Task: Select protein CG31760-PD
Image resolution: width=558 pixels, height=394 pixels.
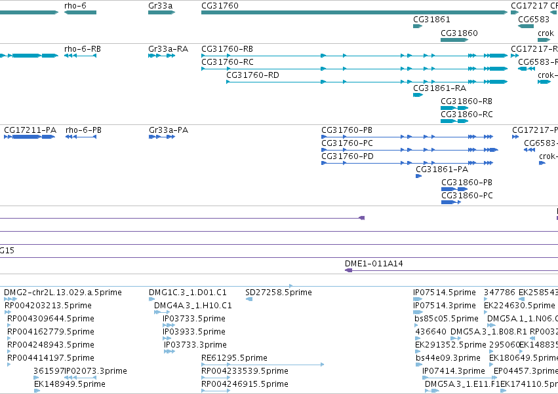Action: click(x=407, y=163)
